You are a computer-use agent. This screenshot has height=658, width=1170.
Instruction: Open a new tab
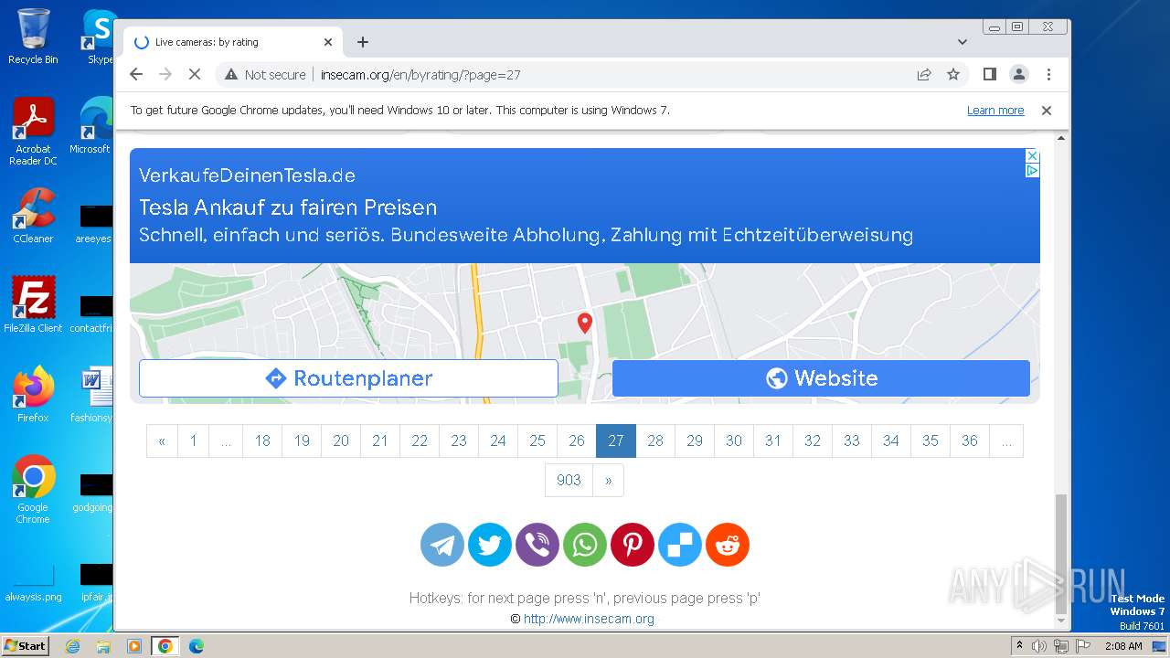pos(363,42)
